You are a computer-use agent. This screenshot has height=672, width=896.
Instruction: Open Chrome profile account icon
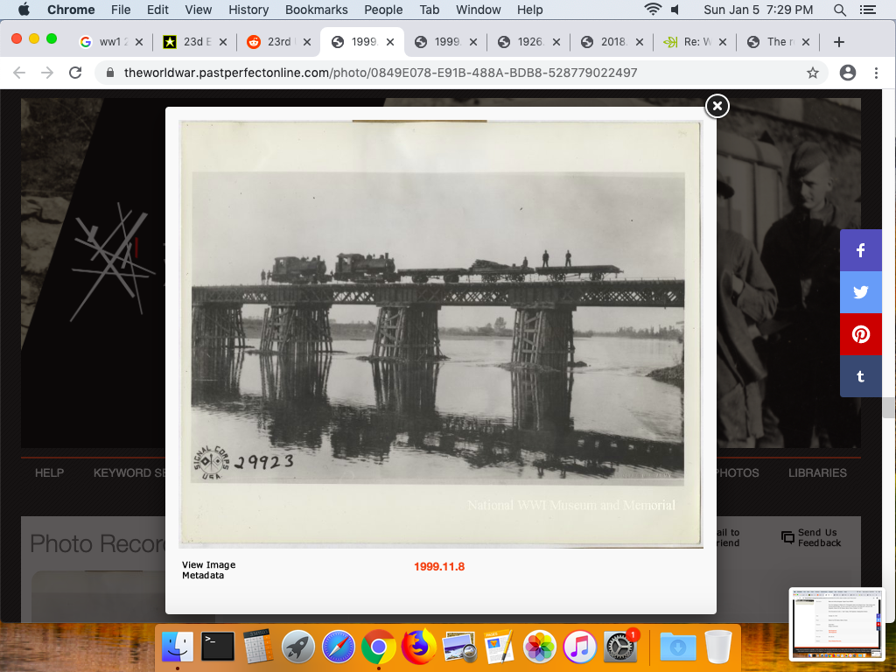(847, 73)
